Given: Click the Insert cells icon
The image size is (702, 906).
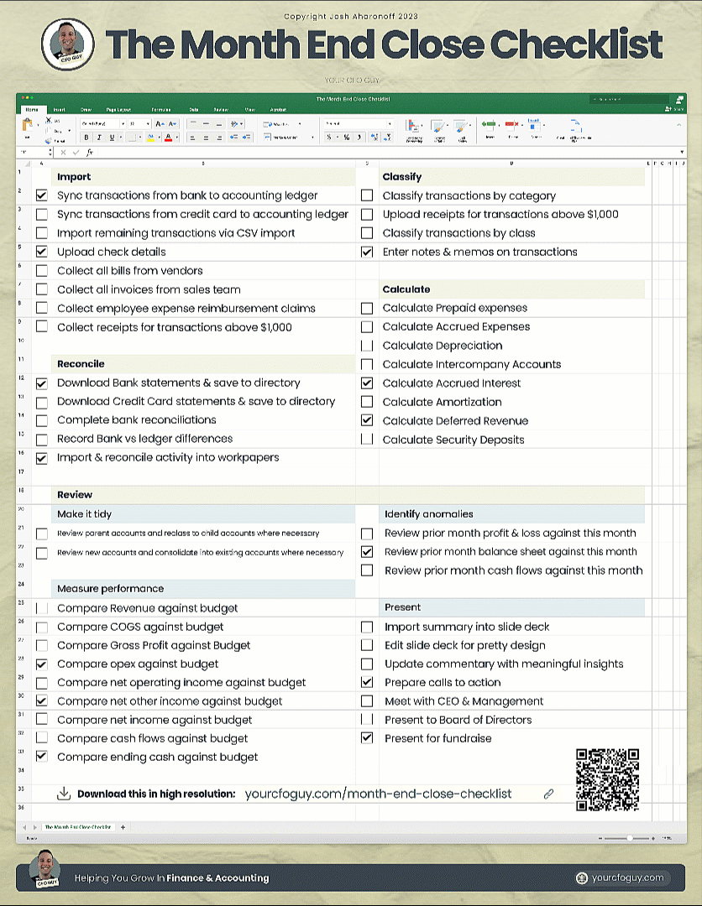Looking at the screenshot, I should click(x=490, y=124).
